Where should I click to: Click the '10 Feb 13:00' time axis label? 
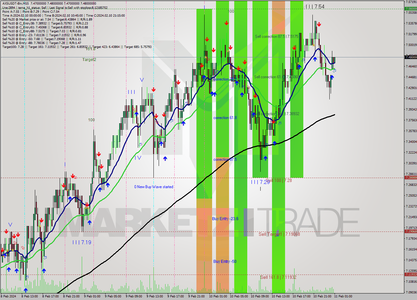tap(281, 296)
